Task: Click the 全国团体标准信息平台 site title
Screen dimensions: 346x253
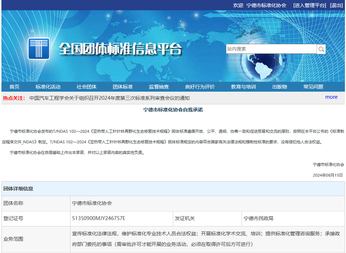Action: point(120,49)
